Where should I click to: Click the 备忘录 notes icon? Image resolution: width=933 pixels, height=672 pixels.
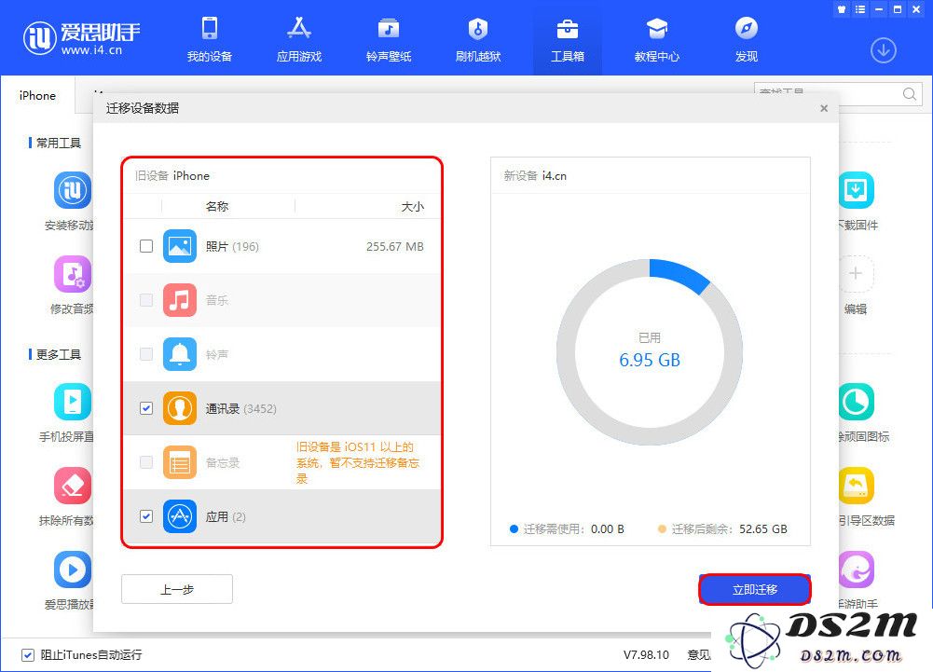(180, 462)
